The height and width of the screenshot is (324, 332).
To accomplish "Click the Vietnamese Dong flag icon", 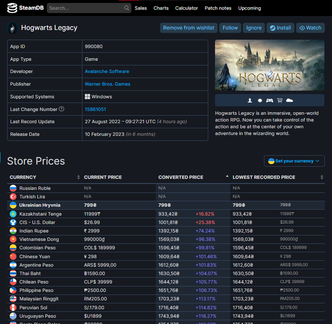I will (x=13, y=239).
